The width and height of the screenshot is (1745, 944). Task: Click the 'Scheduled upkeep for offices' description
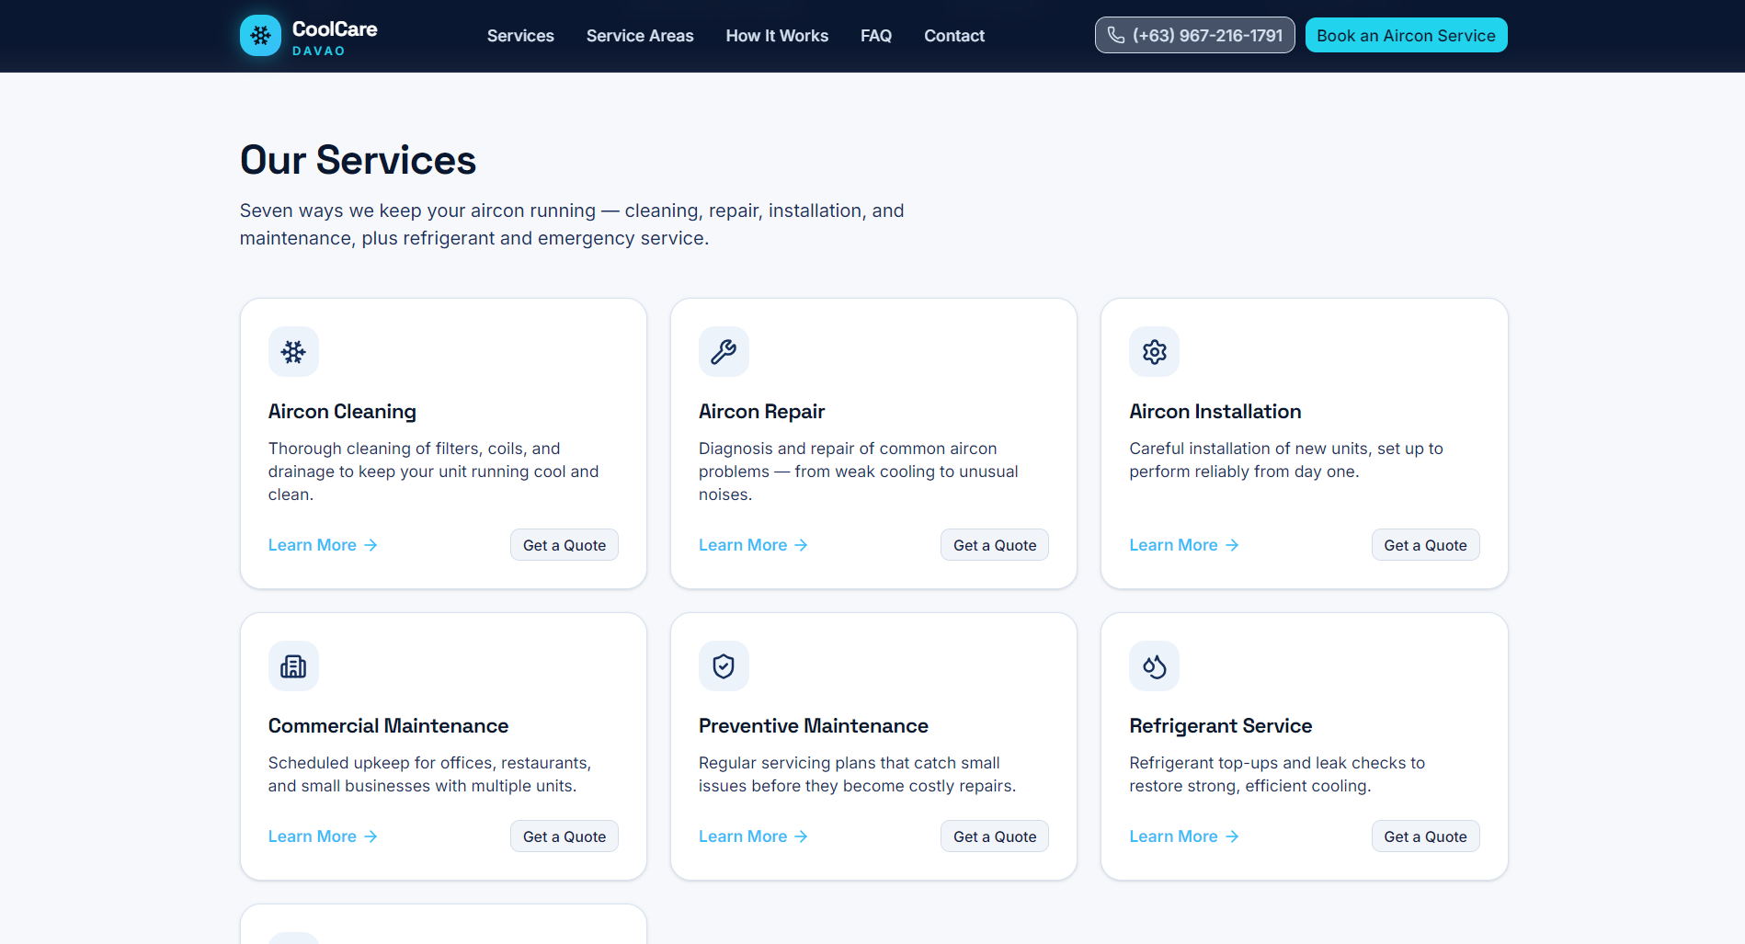click(429, 774)
